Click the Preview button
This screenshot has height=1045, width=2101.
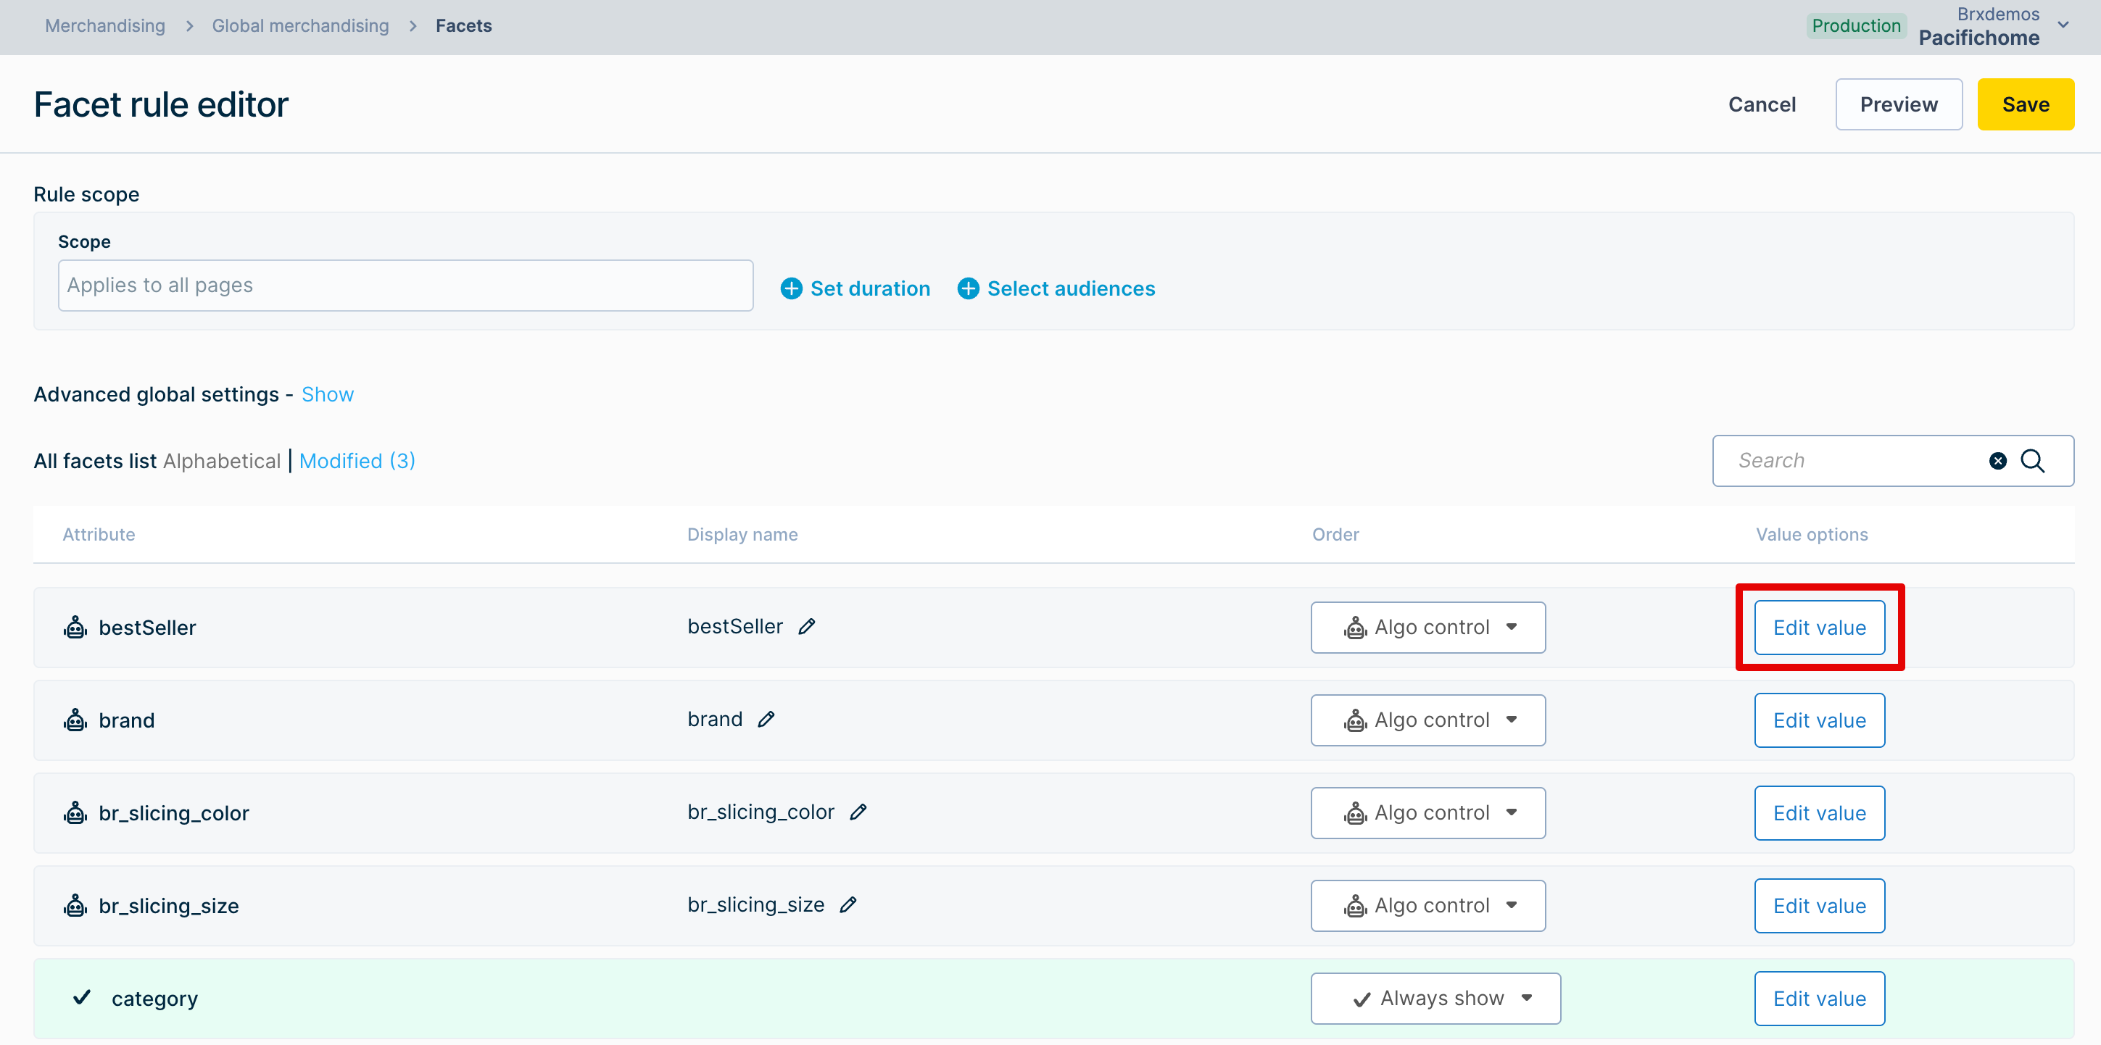[1899, 104]
